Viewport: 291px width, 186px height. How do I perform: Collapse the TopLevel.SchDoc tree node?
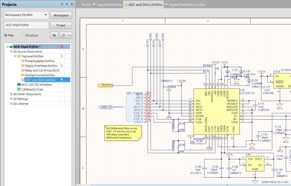pos(16,56)
